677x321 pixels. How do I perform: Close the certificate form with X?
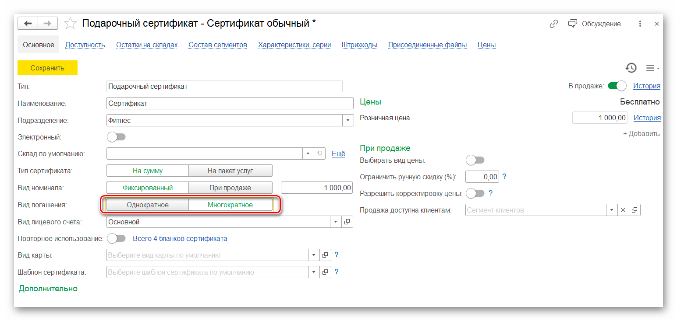656,24
